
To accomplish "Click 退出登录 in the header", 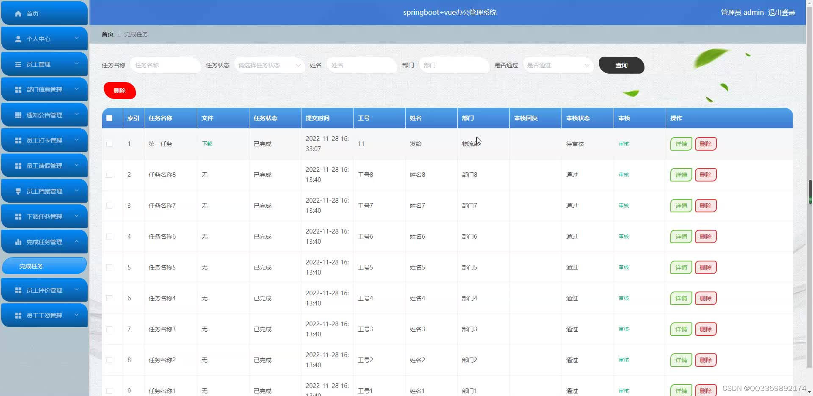I will pyautogui.click(x=781, y=13).
